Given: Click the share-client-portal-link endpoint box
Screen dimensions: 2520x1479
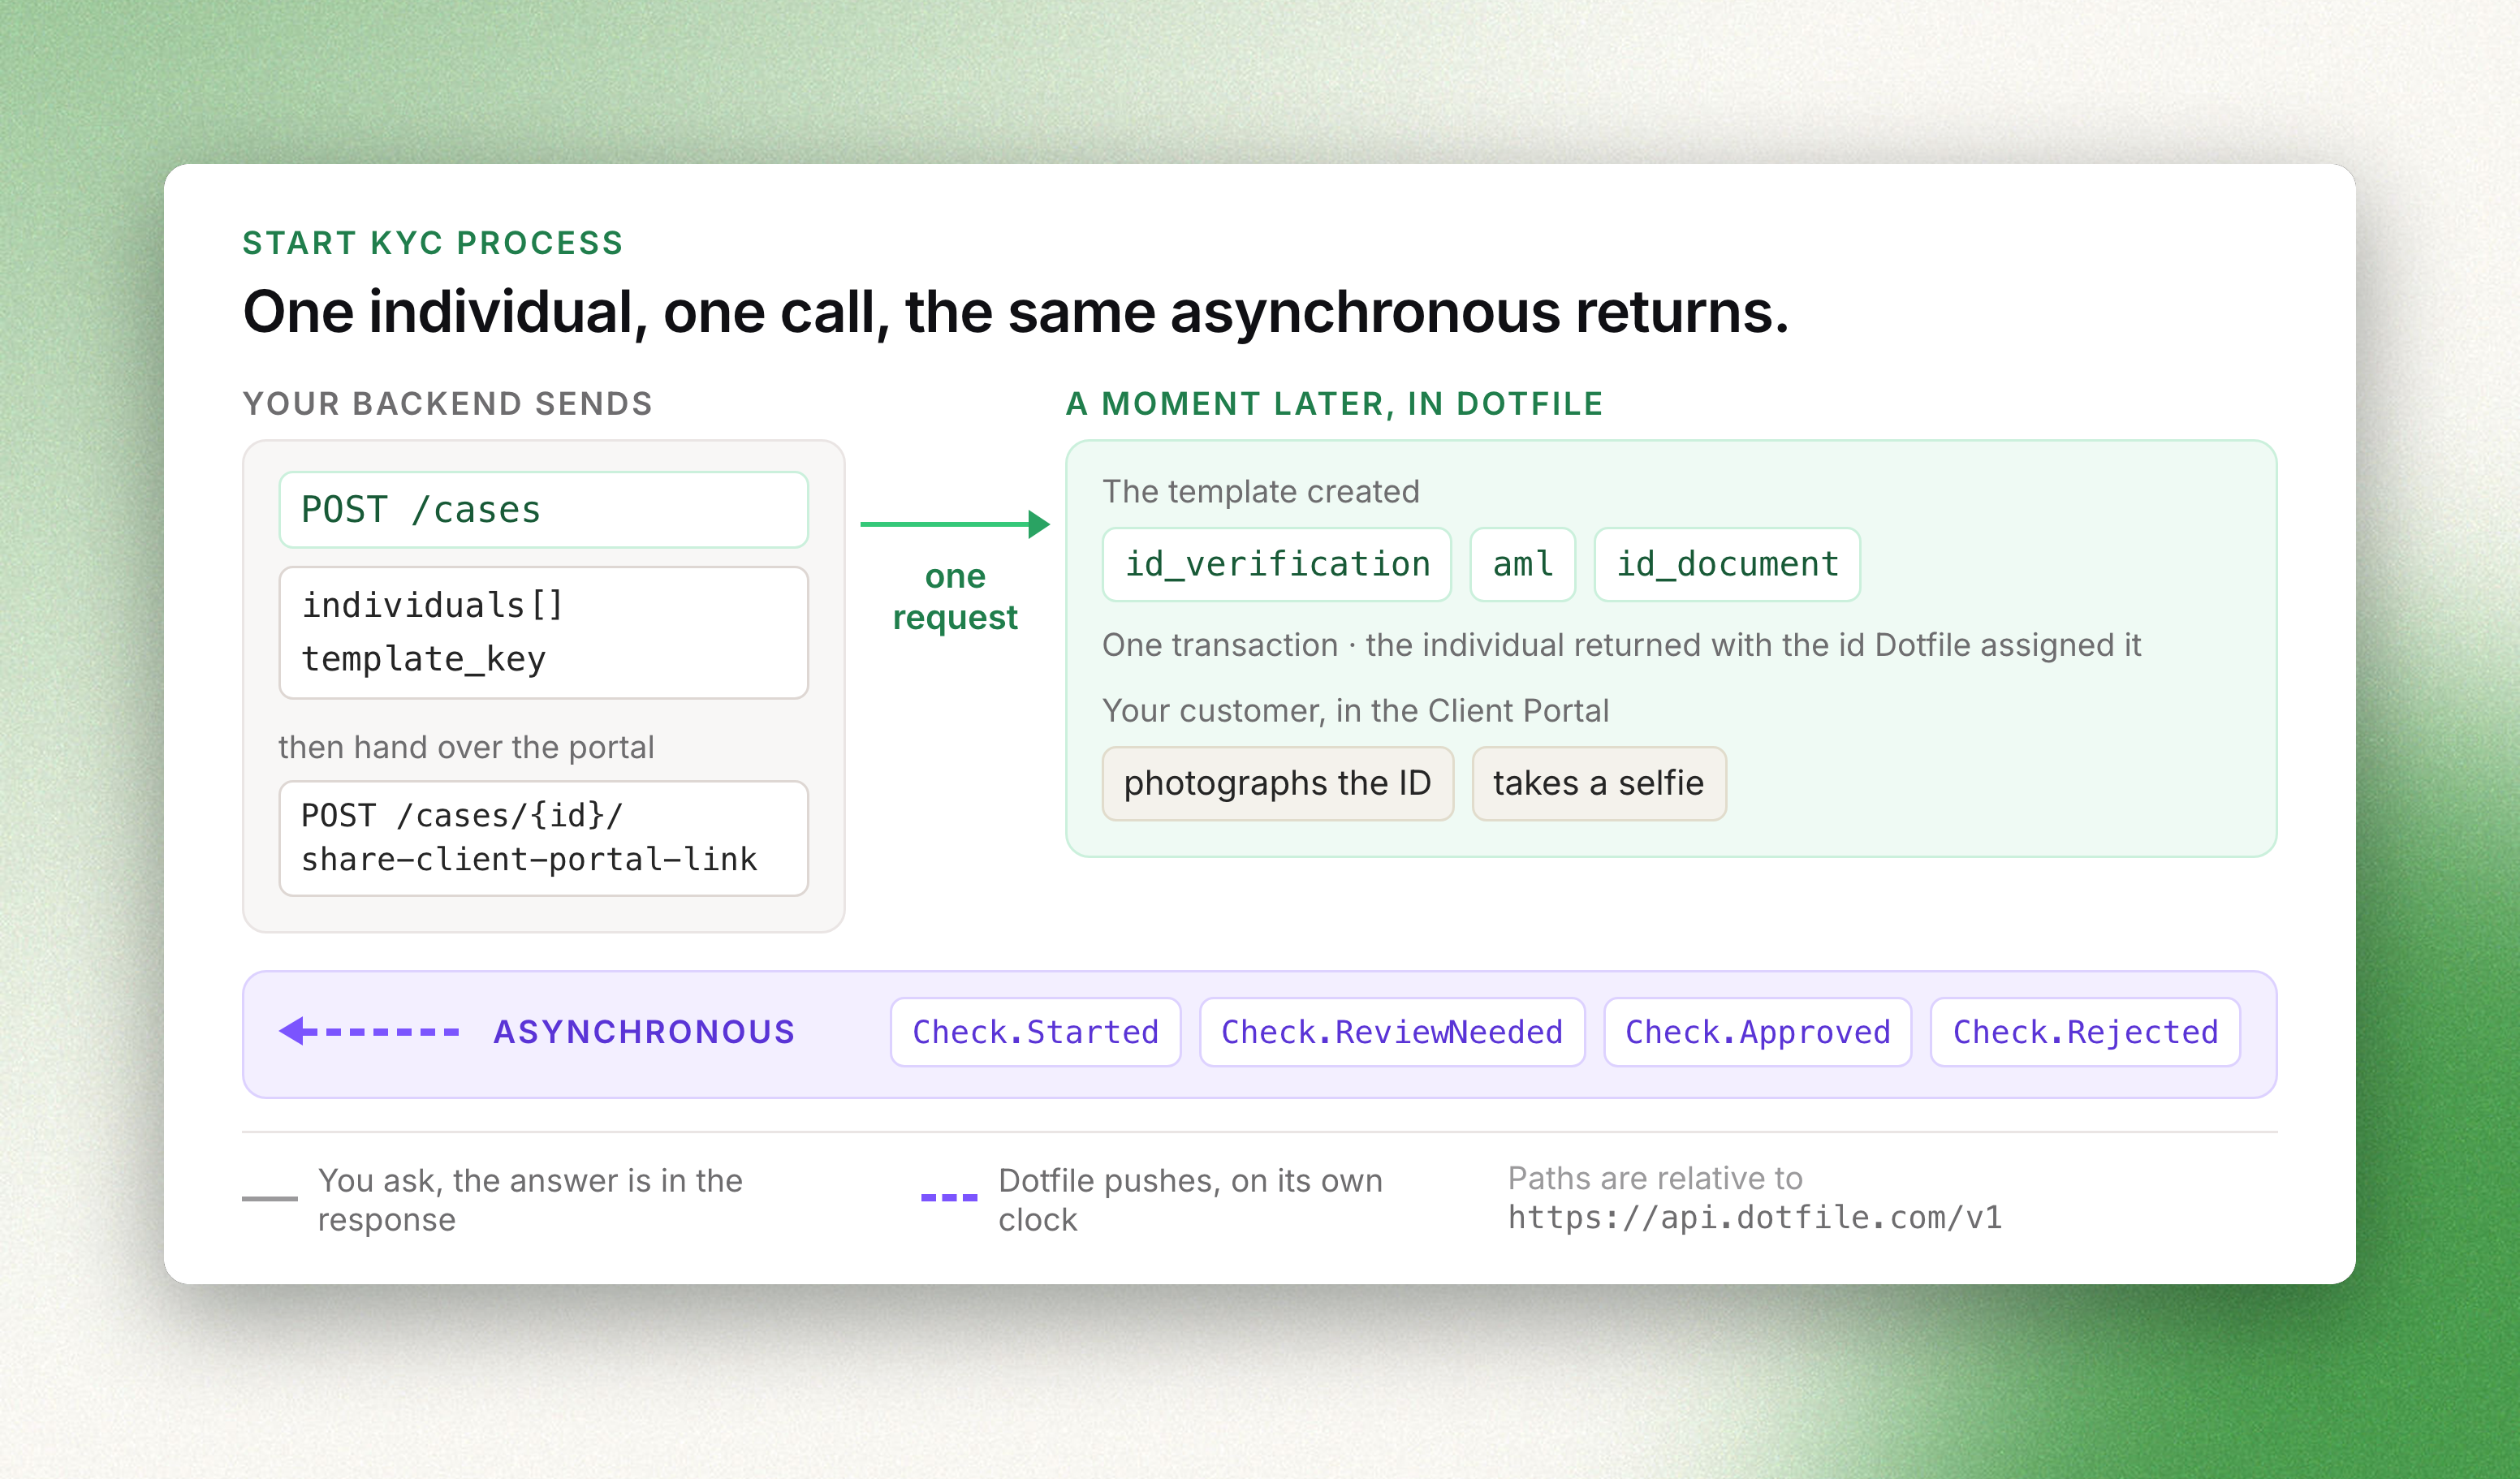Looking at the screenshot, I should [543, 838].
